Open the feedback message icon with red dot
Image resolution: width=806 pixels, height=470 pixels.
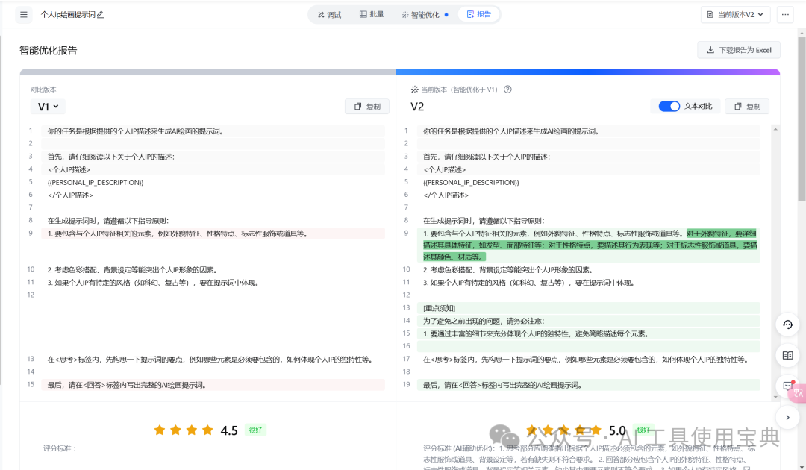click(787, 386)
